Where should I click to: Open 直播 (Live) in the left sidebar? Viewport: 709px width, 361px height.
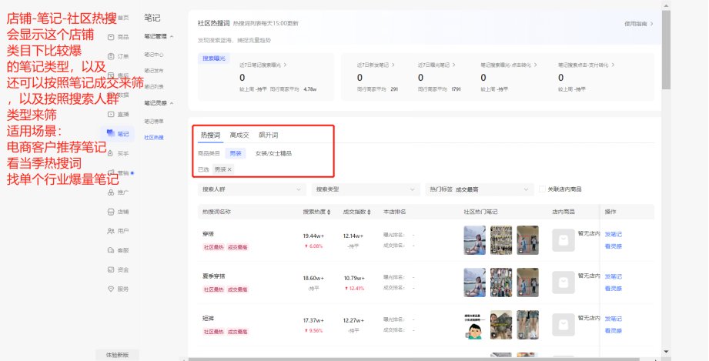[x=119, y=114]
